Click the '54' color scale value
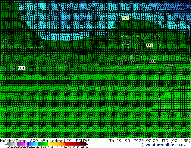Viewport: 191px width, 148px height. (x=87, y=147)
